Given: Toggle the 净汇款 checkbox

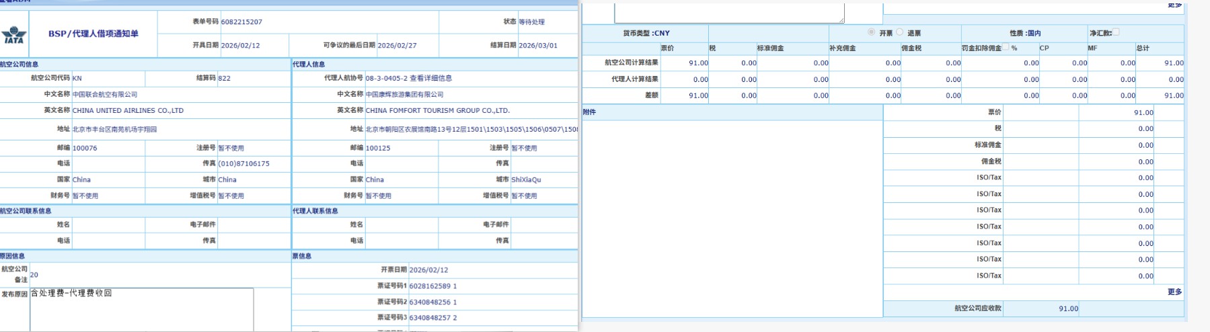Looking at the screenshot, I should pos(1116,32).
